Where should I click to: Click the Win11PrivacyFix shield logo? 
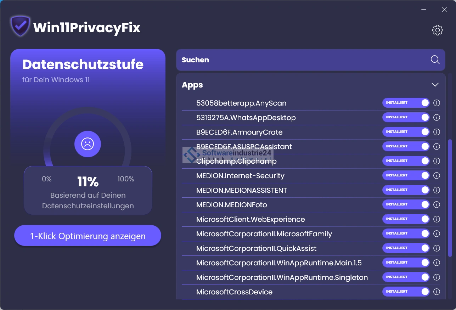[20, 26]
